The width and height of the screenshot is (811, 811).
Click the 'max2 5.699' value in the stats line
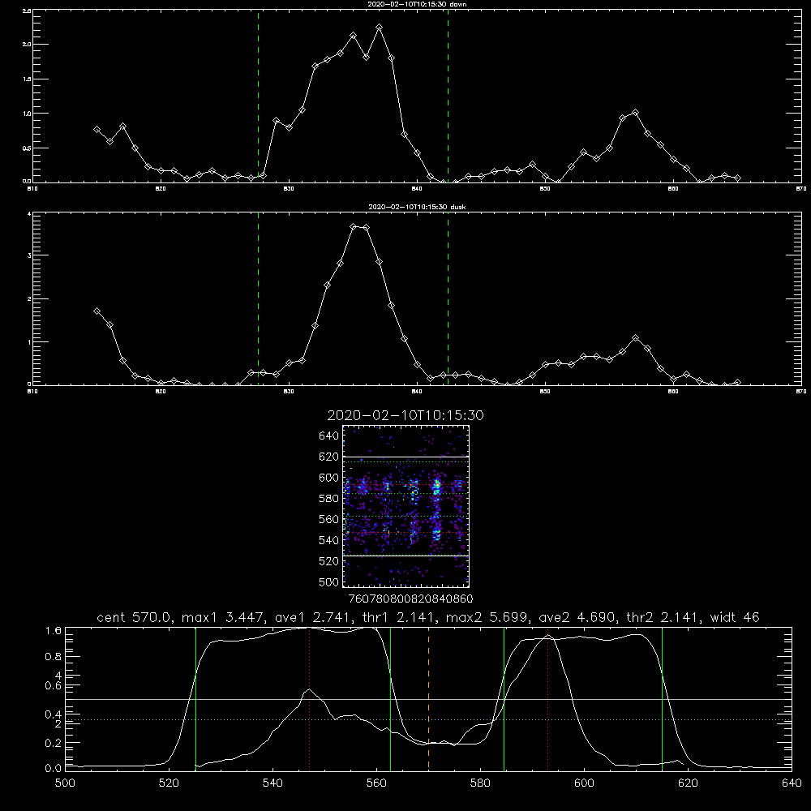coord(487,617)
